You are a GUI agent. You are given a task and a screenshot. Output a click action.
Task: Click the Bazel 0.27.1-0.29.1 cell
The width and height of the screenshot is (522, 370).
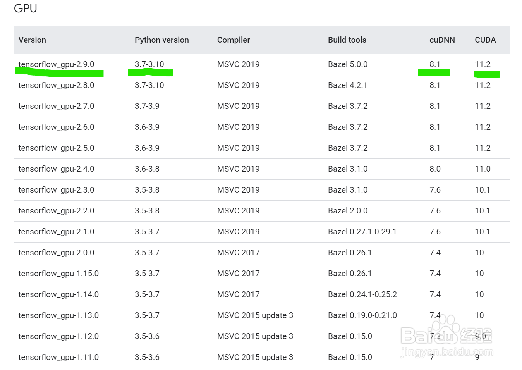pyautogui.click(x=362, y=232)
